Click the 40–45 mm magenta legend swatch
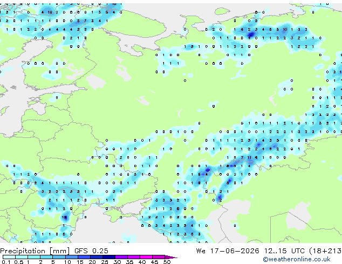This screenshot has width=342, height=264. (146, 257)
